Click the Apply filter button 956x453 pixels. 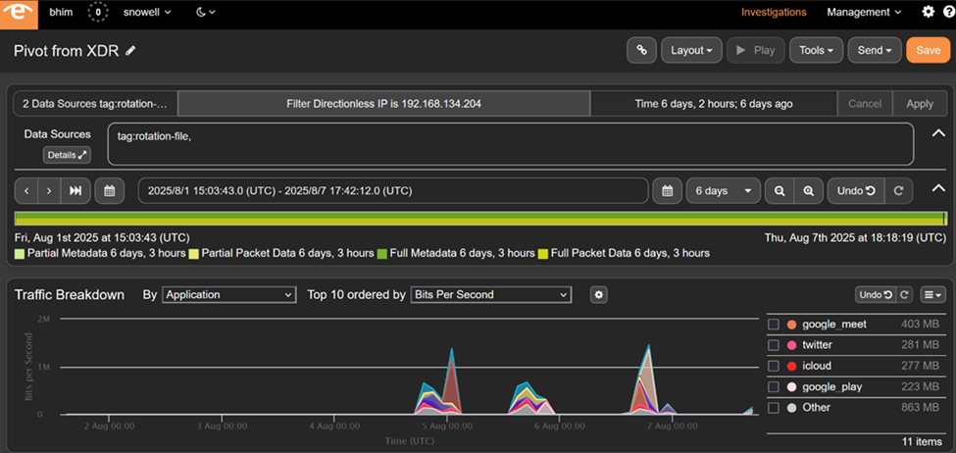click(920, 103)
